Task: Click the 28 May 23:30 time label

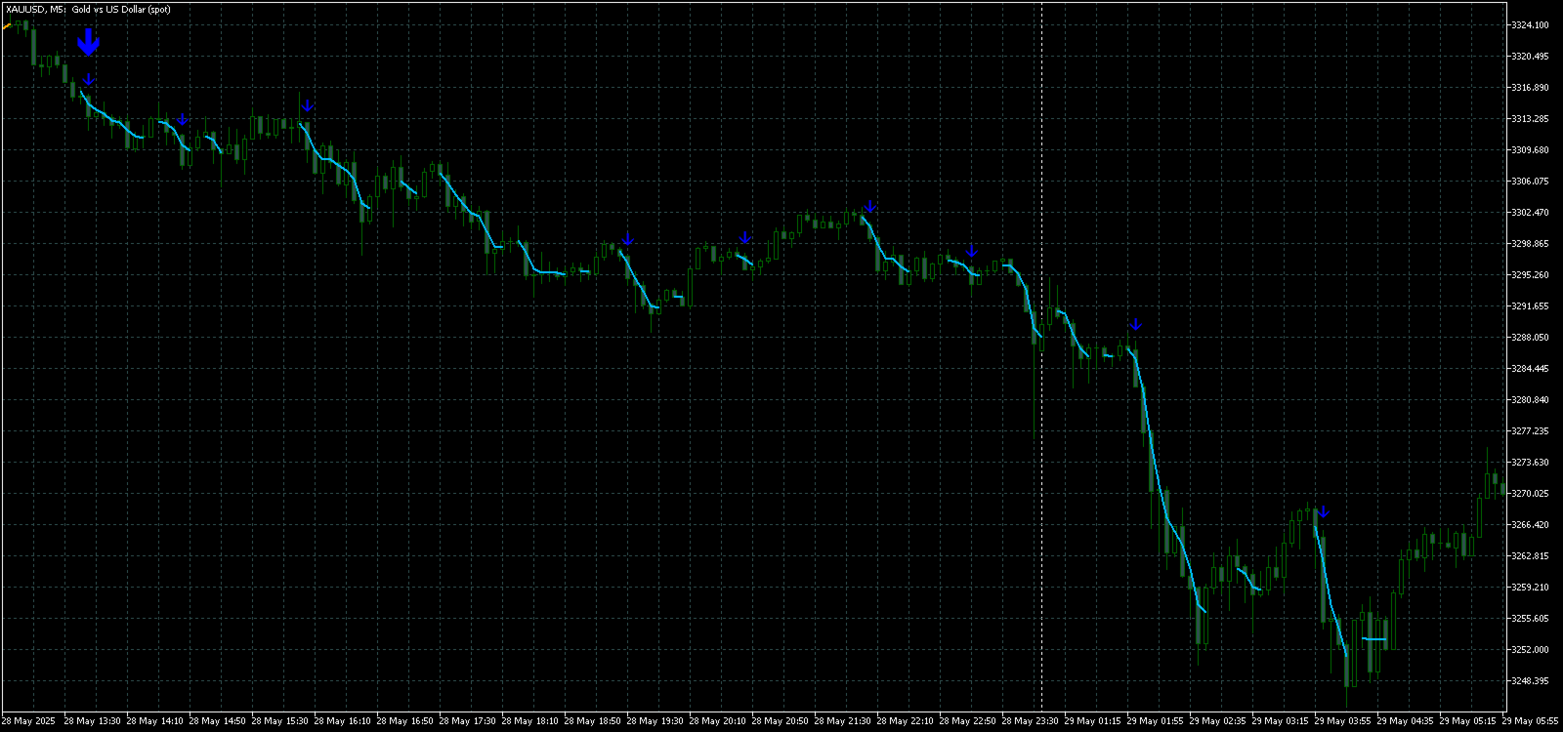Action: point(1031,721)
